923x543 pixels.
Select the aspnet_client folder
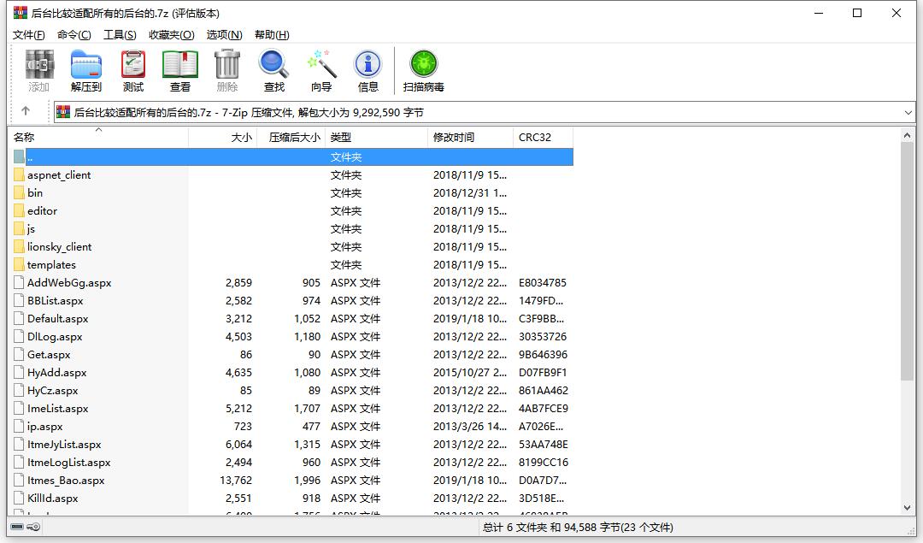click(x=58, y=175)
